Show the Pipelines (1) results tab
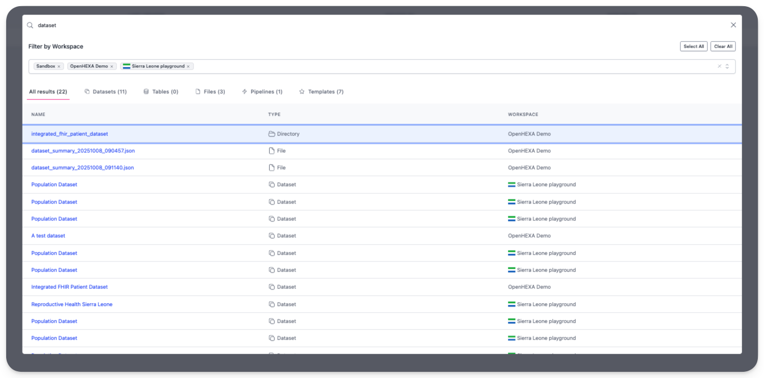This screenshot has height=378, width=764. (262, 92)
